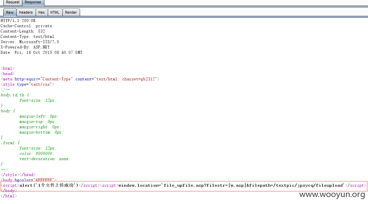Open the Render tab
Viewport: 368px width, 204px height.
(71, 12)
